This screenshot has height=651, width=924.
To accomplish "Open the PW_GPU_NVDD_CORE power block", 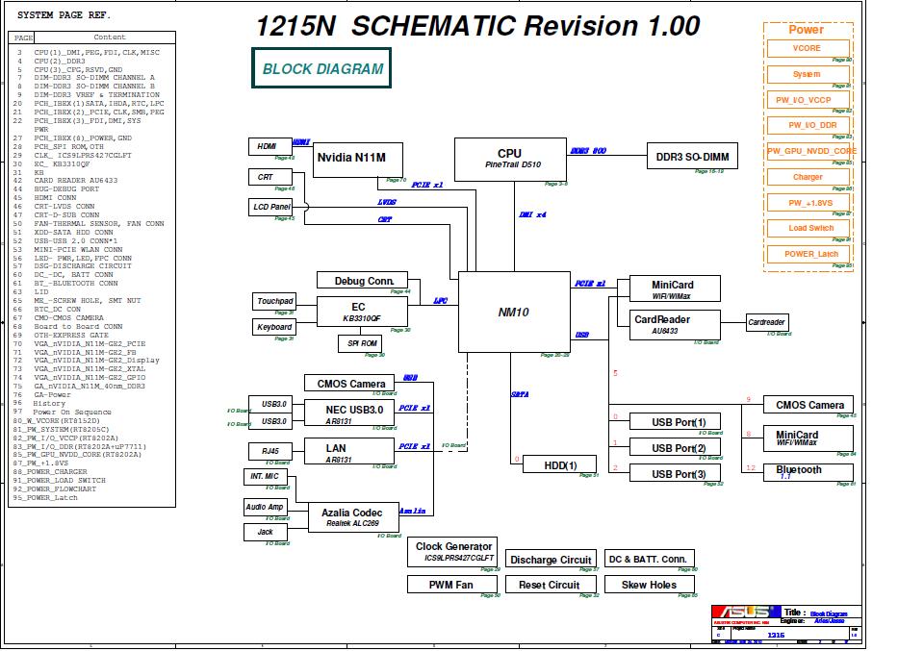I will coord(810,151).
